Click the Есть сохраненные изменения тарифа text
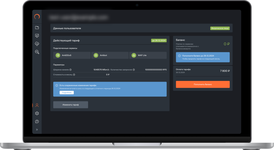Image resolution: width=274 pixels, height=150 pixels. [x=78, y=85]
